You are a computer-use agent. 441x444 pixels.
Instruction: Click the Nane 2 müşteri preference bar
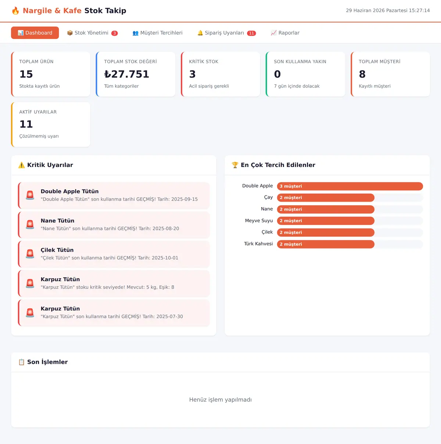click(326, 209)
